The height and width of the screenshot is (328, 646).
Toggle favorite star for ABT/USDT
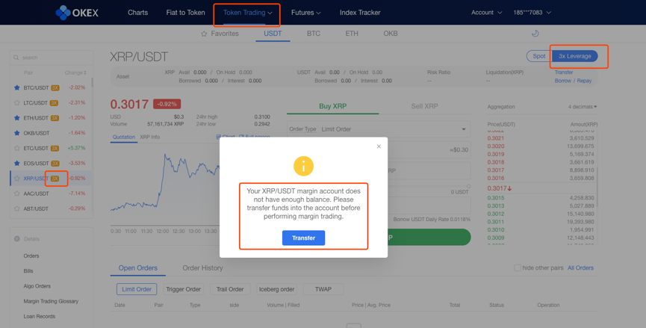(17, 208)
